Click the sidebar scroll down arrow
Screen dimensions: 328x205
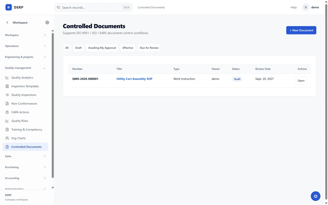click(53, 188)
